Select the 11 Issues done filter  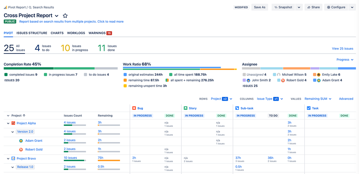coord(107,48)
